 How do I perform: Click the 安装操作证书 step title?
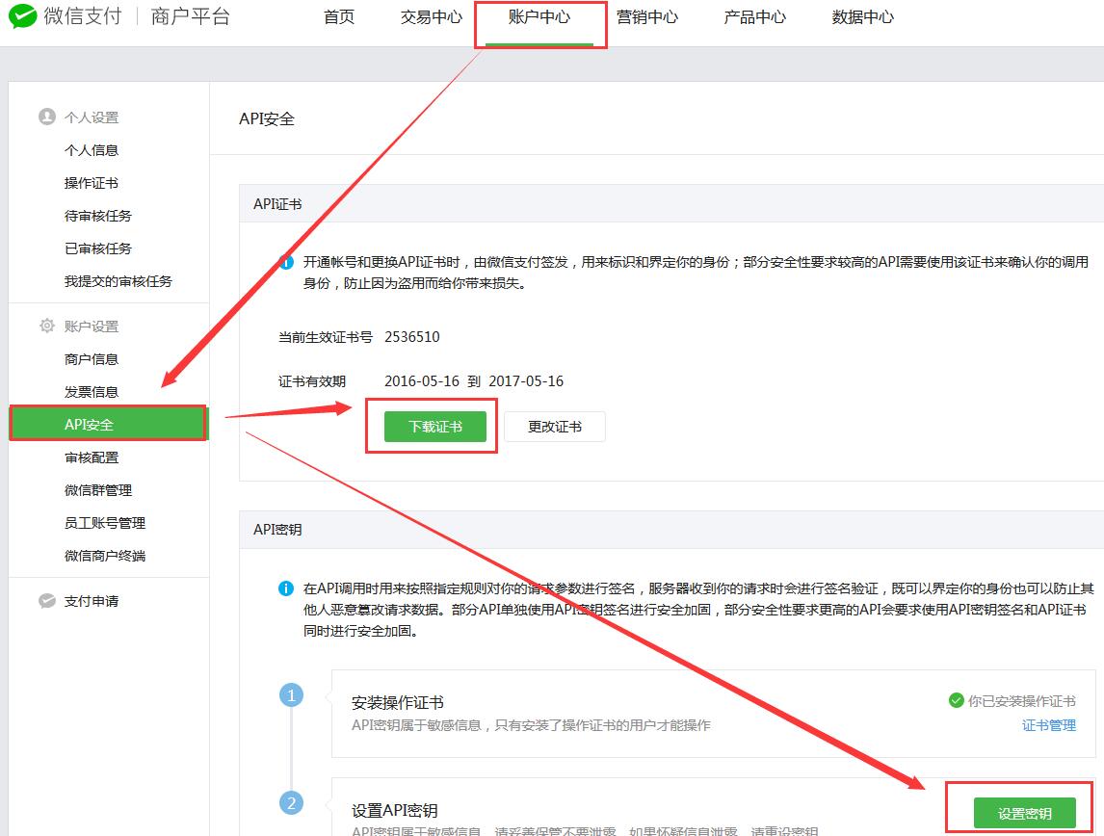(x=397, y=702)
